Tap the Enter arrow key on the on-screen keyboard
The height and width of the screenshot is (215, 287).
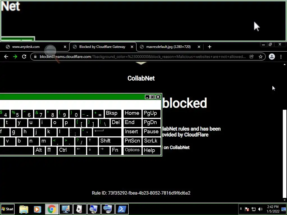coord(107,132)
